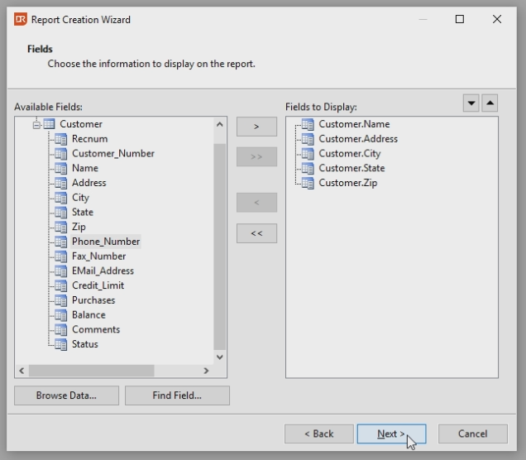Add selected field using the > button
This screenshot has width=526, height=460.
click(256, 127)
